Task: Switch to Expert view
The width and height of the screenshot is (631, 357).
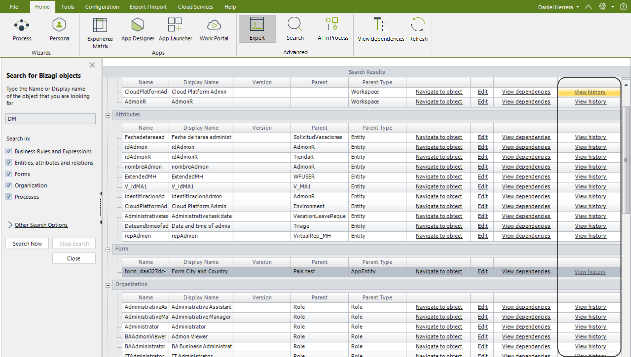Action: [257, 29]
